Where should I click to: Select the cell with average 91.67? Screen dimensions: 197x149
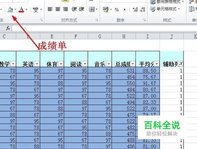pos(148,83)
